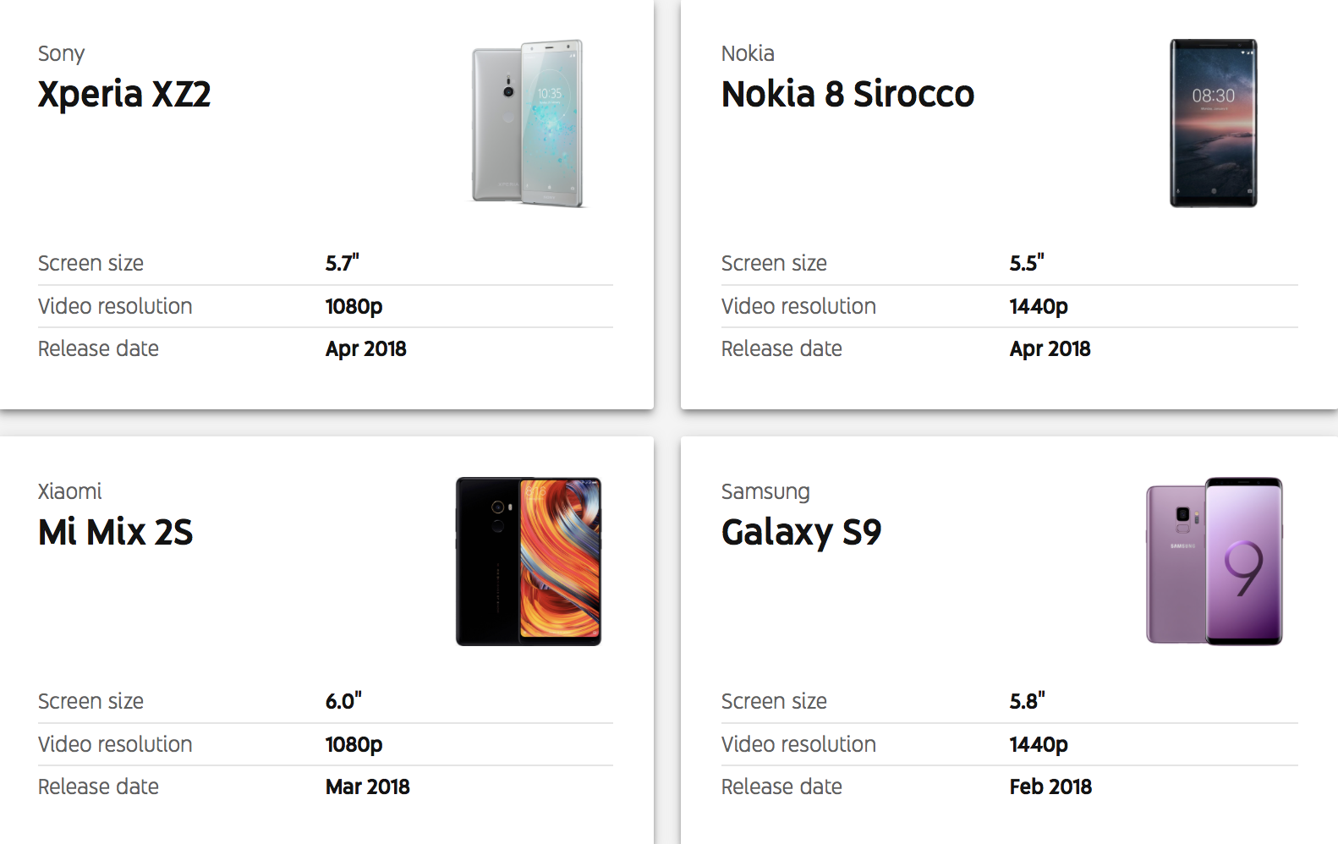Click the Xiaomi brand label
The image size is (1338, 844).
(x=69, y=491)
